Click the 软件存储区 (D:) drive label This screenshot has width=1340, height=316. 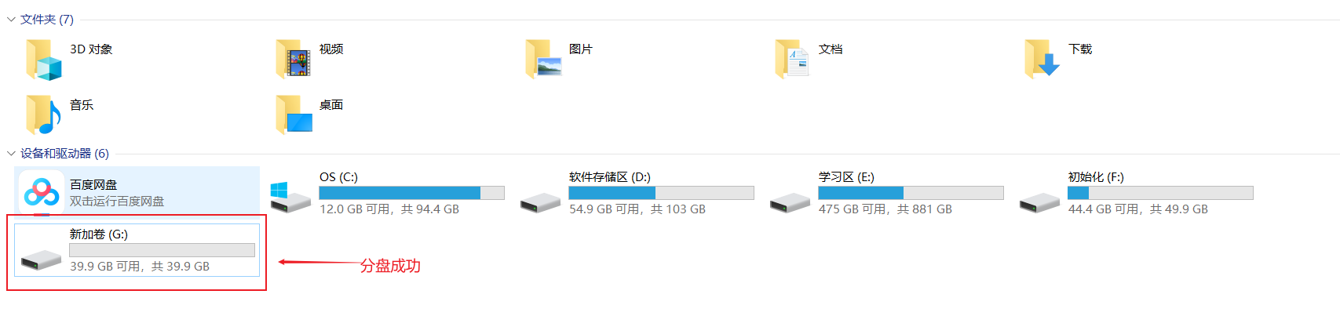coord(610,177)
